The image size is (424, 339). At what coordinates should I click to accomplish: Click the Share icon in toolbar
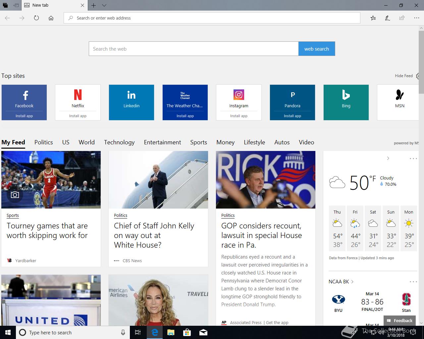click(402, 18)
